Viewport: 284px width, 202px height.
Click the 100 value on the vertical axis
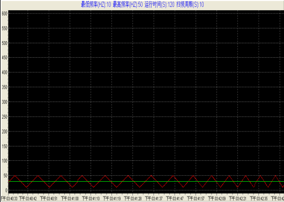(x=4, y=161)
